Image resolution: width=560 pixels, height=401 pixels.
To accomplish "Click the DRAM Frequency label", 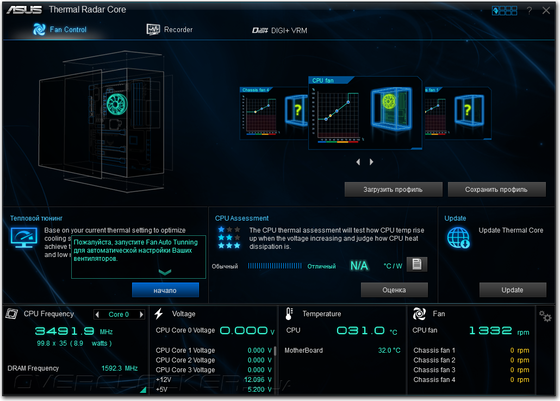I will [x=33, y=368].
